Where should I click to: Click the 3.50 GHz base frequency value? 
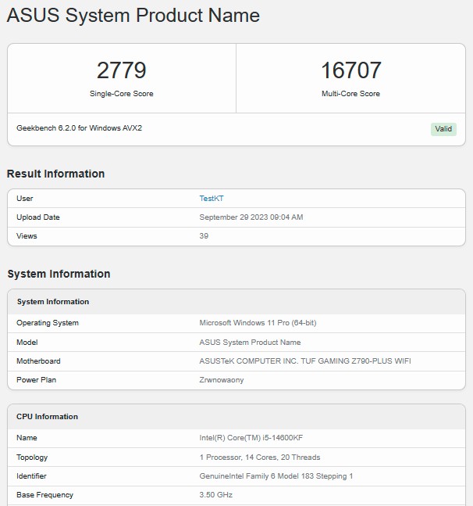215,495
